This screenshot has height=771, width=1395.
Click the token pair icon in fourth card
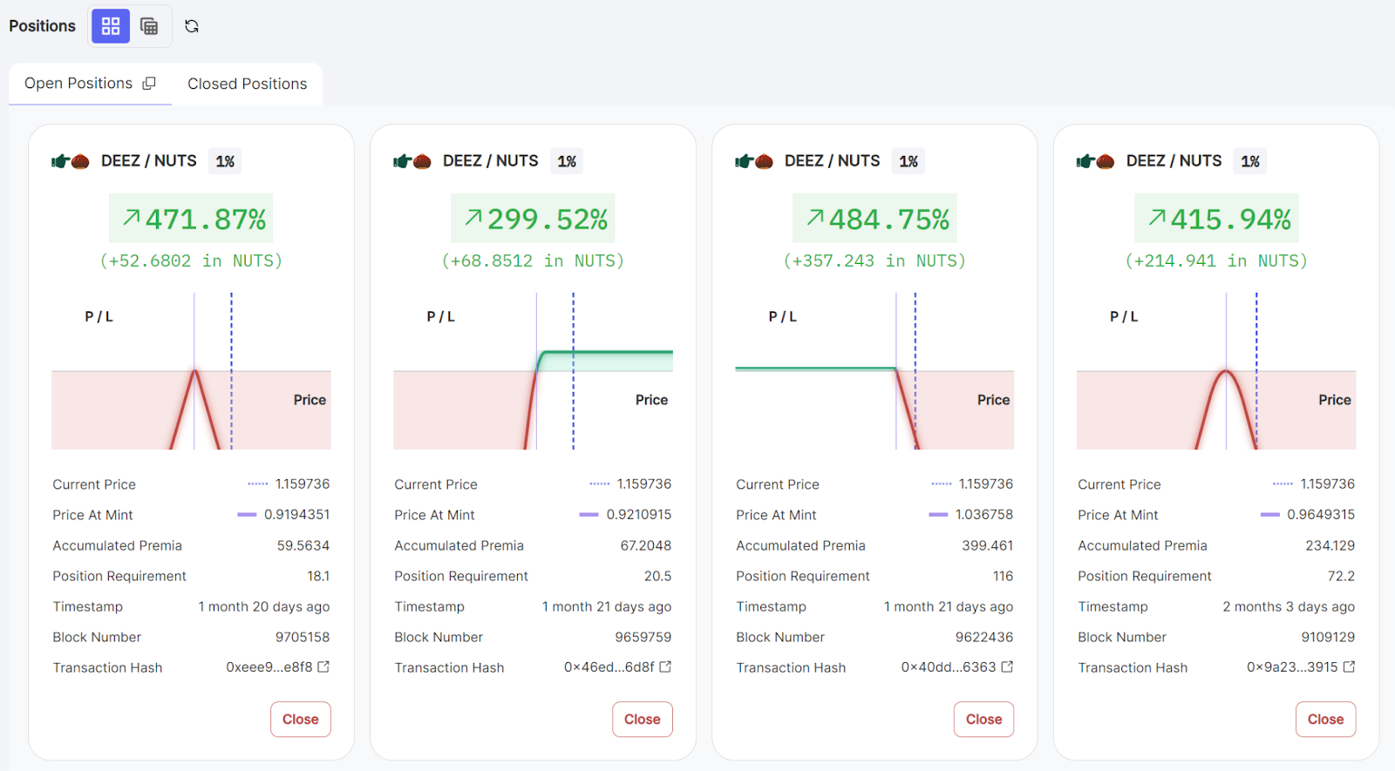[1096, 161]
